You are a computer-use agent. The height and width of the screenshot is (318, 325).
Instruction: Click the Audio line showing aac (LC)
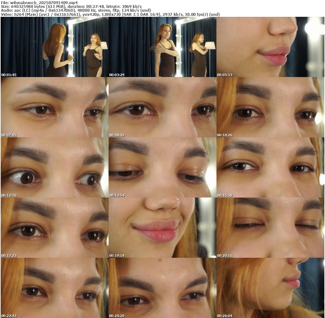[x=76, y=10]
